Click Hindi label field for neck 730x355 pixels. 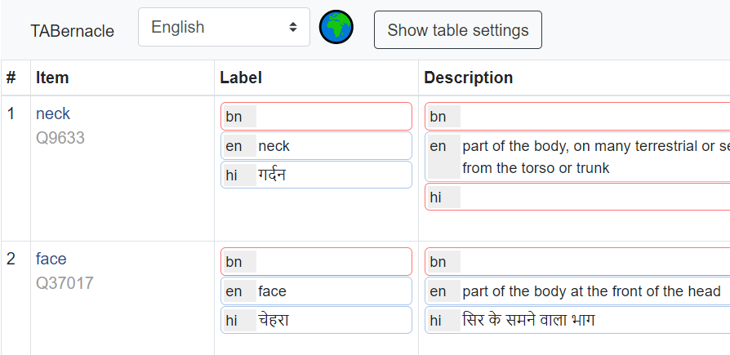click(332, 175)
